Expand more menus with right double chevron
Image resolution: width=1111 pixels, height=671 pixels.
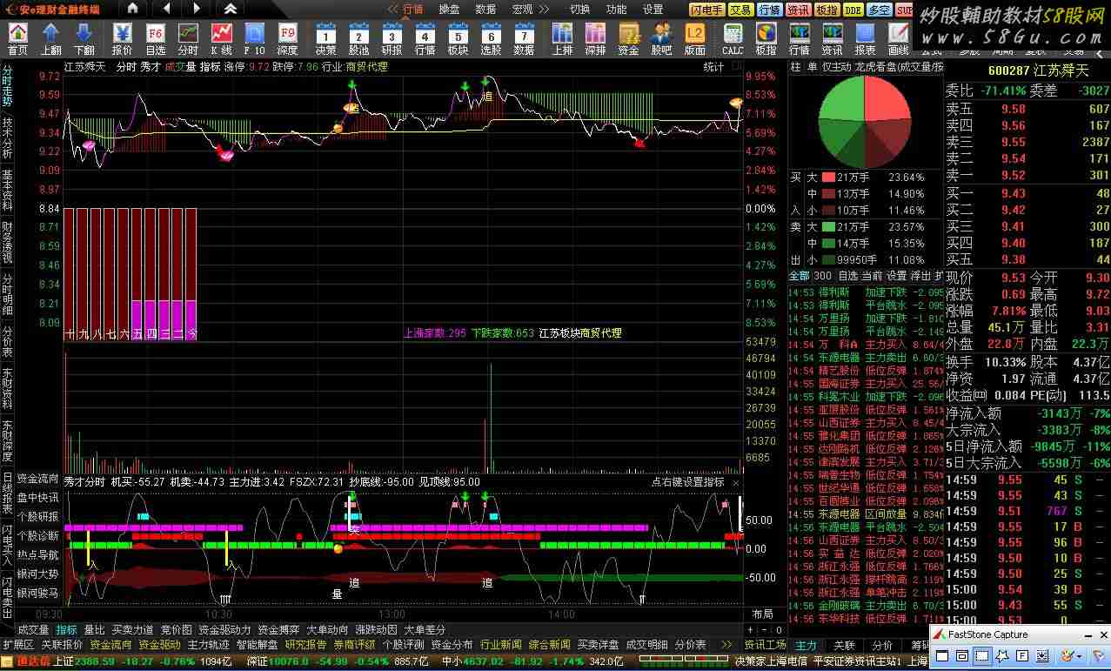pyautogui.click(x=544, y=10)
